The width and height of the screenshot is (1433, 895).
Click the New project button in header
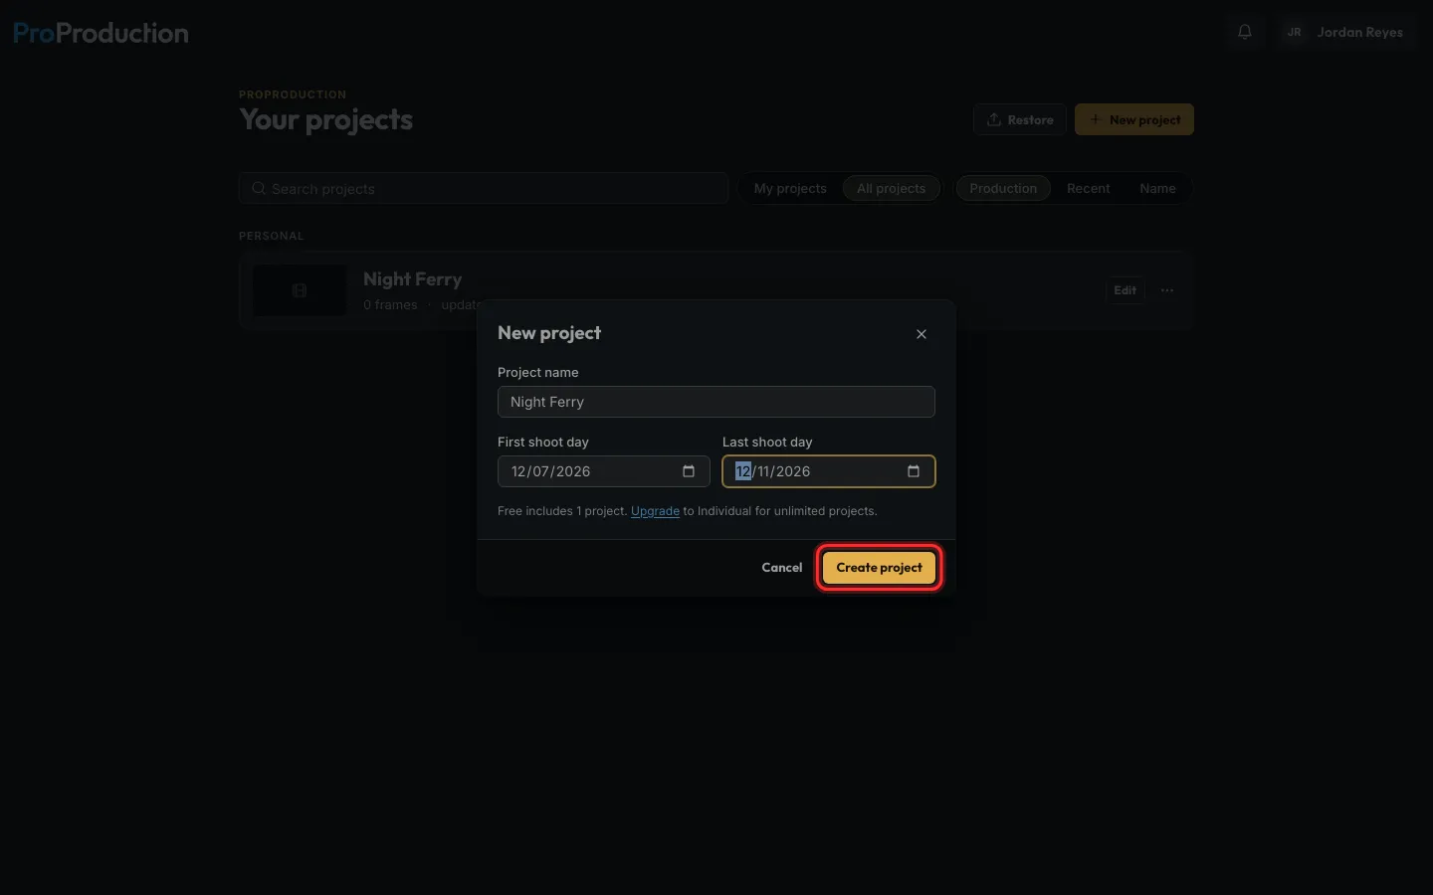(x=1134, y=119)
